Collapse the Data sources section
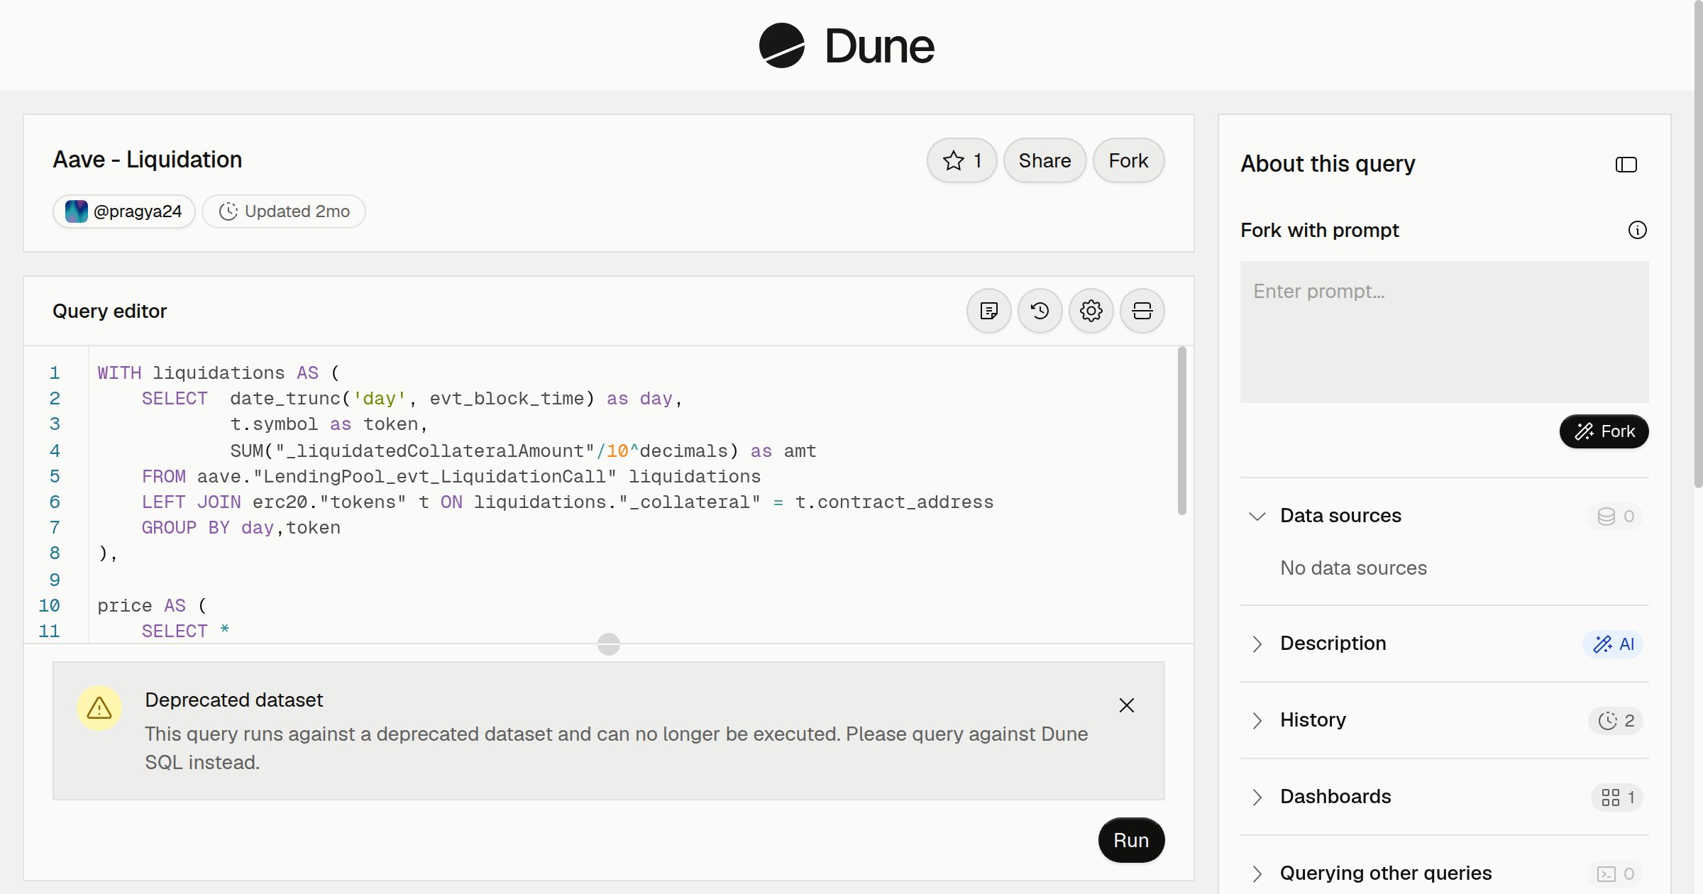This screenshot has width=1703, height=894. click(x=1257, y=516)
